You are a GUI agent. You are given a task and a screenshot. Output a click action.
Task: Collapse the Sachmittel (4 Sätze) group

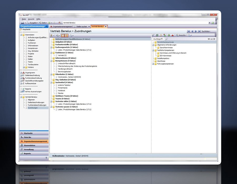[51, 83]
